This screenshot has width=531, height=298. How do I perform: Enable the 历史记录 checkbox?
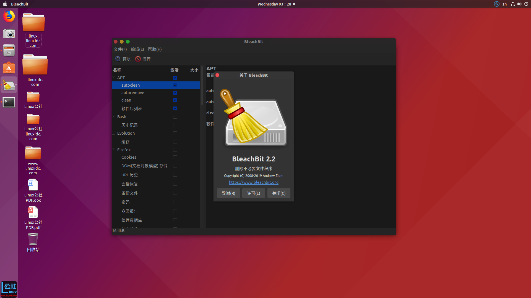coord(175,125)
